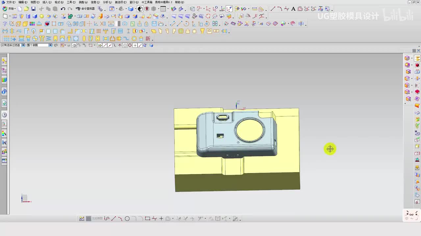Open the GC工具箱 menu

(x=147, y=2)
